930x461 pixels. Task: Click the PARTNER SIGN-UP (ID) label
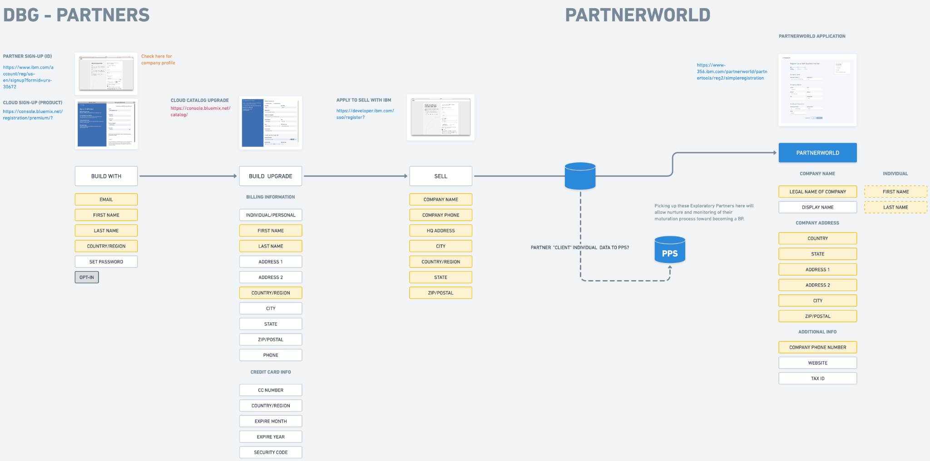(27, 56)
